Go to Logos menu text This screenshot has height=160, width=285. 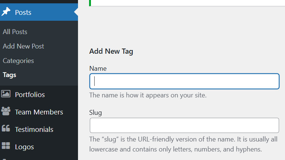click(24, 147)
